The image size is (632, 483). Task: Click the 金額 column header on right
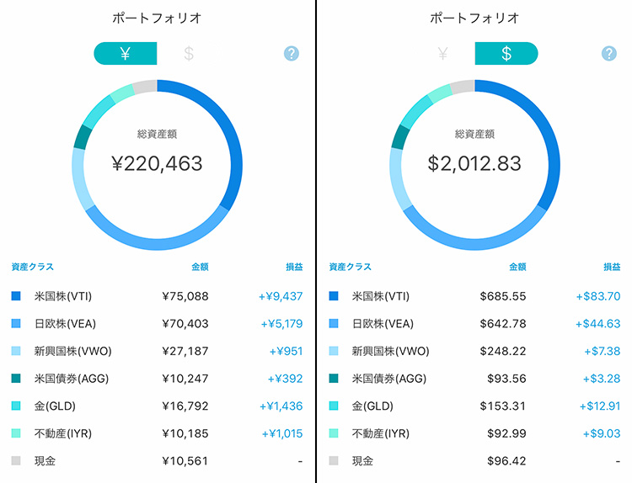coord(517,267)
